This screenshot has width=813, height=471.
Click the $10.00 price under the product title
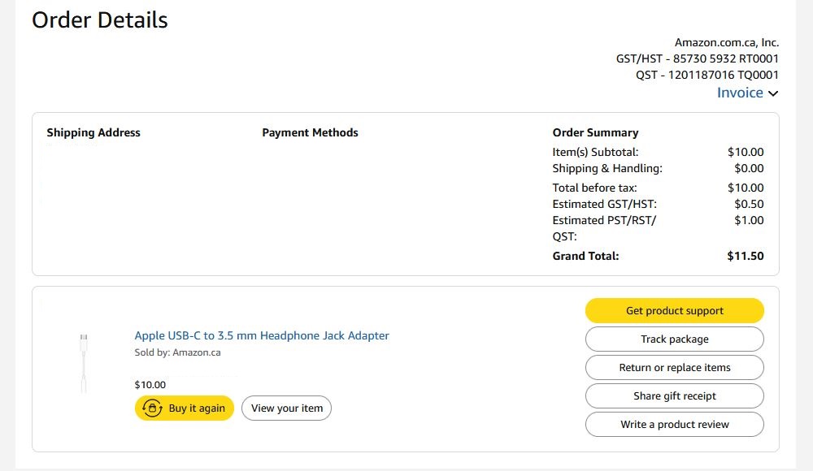150,385
